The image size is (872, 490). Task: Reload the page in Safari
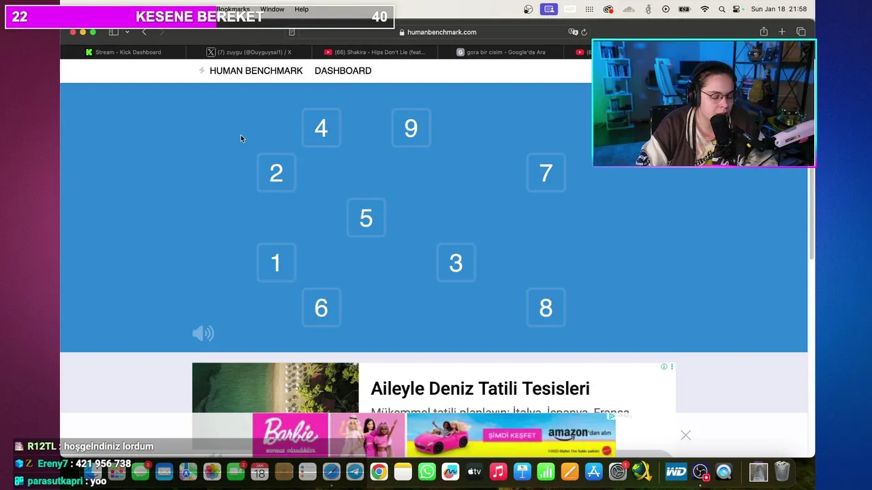coord(584,32)
